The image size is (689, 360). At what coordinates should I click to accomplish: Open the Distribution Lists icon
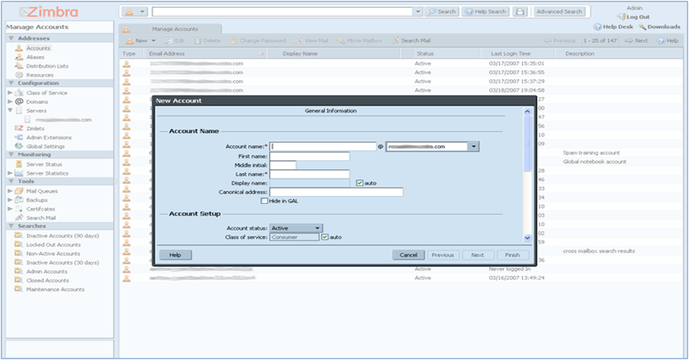point(19,66)
